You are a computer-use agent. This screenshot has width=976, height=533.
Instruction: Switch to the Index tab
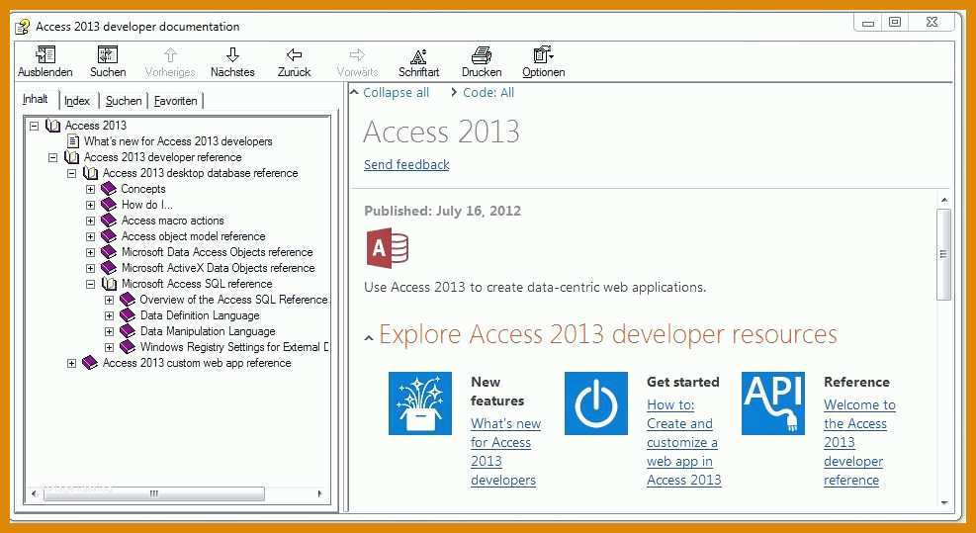[x=77, y=100]
